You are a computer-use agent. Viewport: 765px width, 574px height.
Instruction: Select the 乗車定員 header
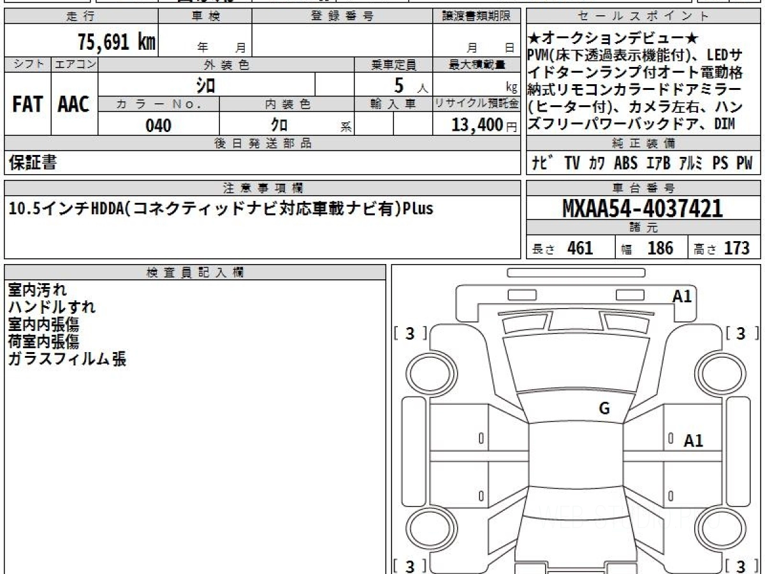point(393,64)
